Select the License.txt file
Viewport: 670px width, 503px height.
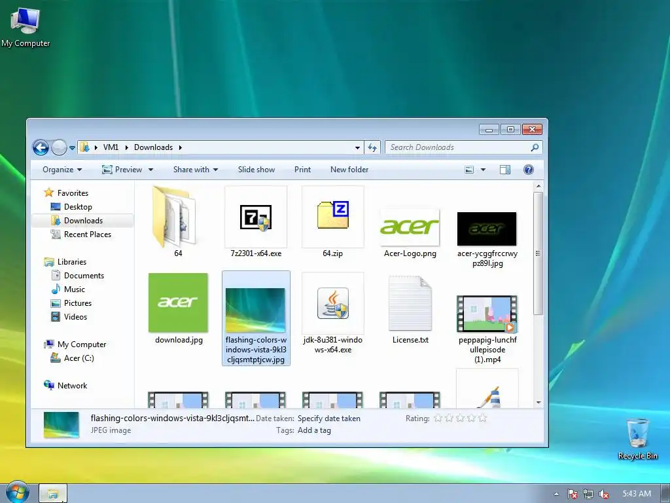click(410, 310)
